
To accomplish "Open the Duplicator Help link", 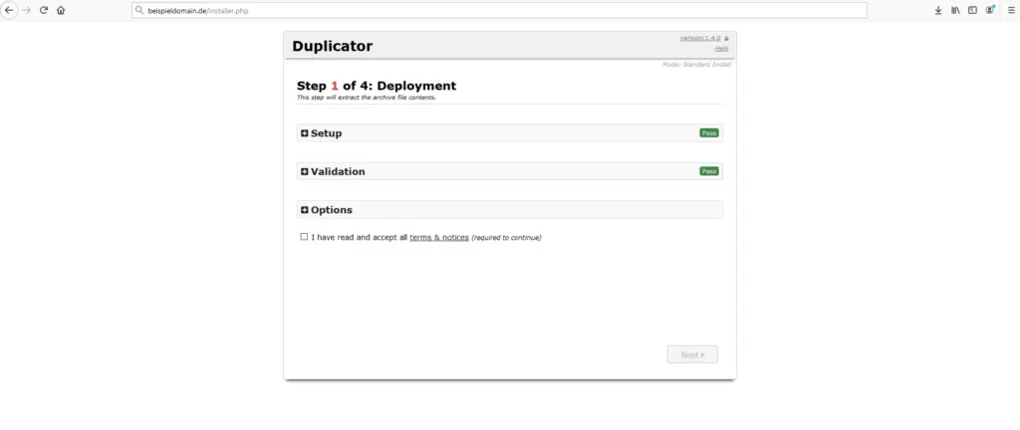I will (x=721, y=49).
